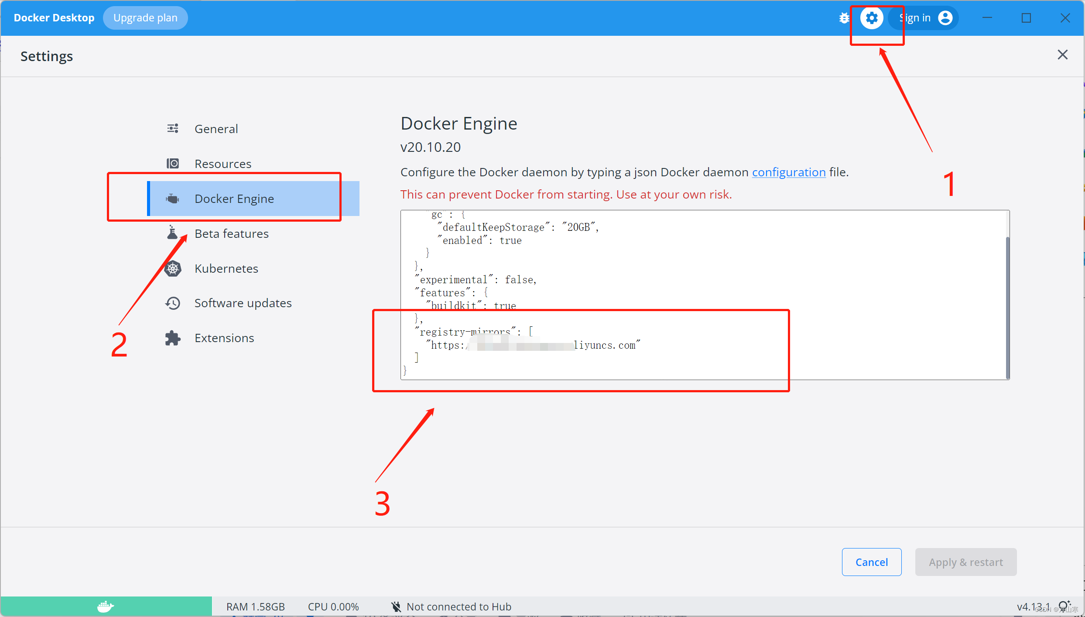The image size is (1085, 617).
Task: Click the bug troubleshoot icon in header
Action: (x=844, y=18)
